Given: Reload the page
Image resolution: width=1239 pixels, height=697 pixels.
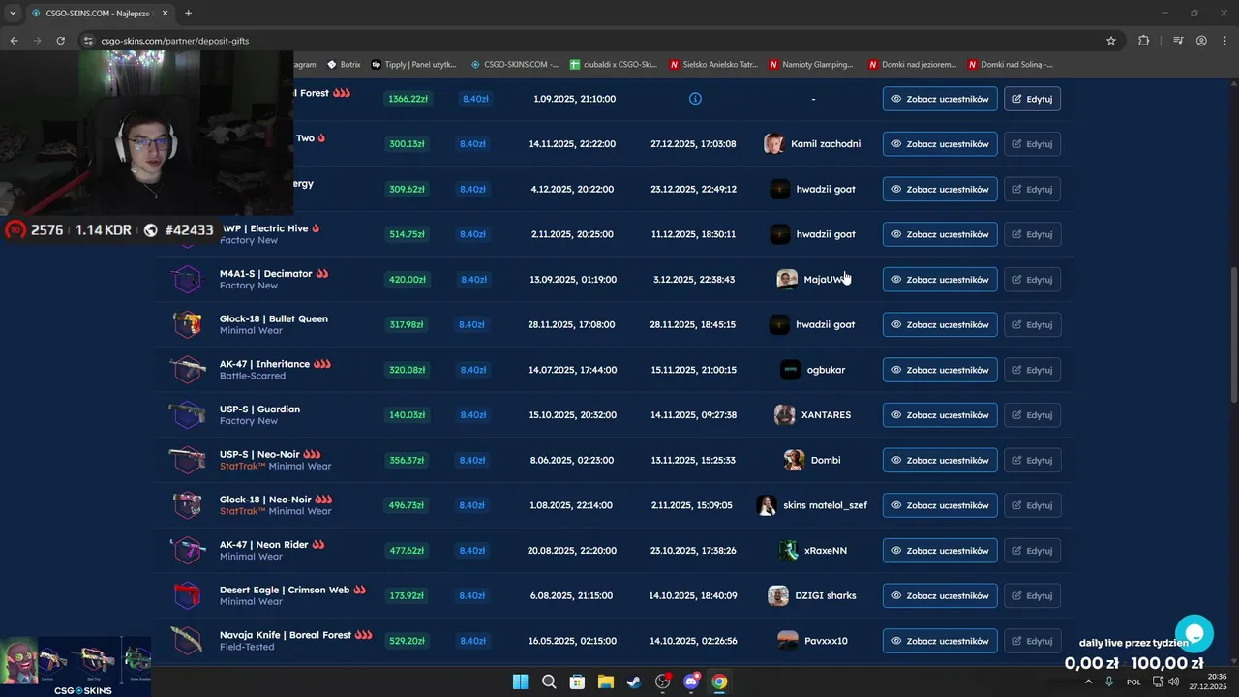Looking at the screenshot, I should (x=61, y=41).
